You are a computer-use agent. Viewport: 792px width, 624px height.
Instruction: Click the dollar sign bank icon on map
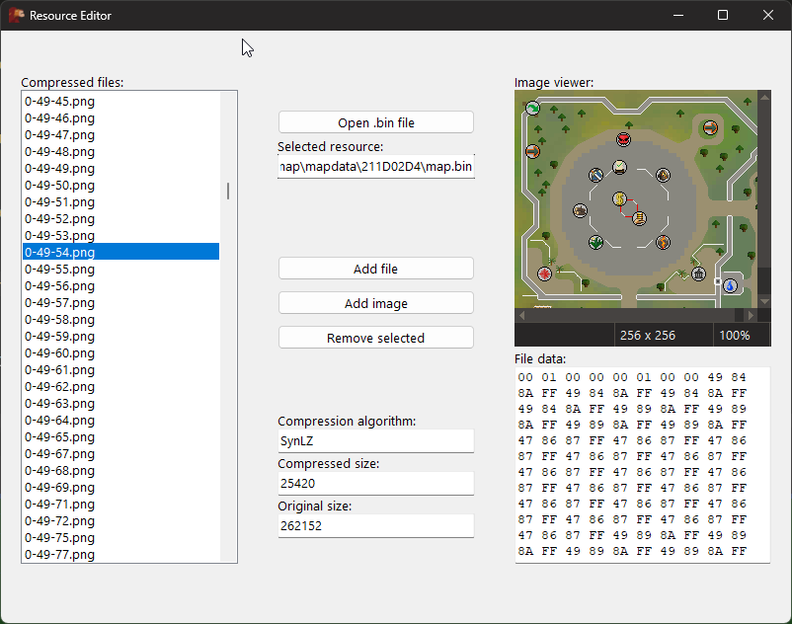click(620, 198)
